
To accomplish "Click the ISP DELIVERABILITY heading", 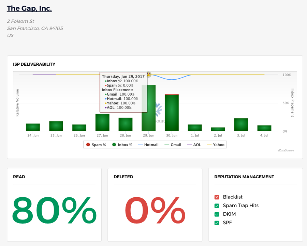I will (x=34, y=64).
